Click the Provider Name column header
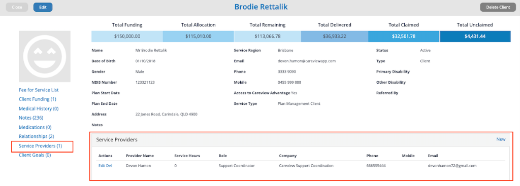 140,156
